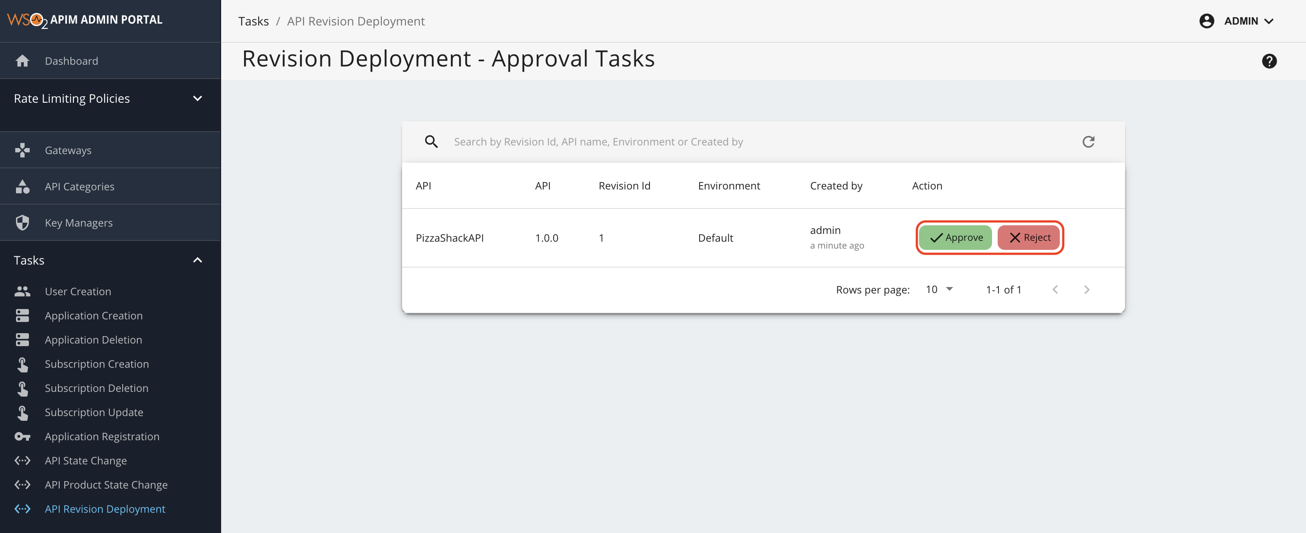Click the API Categories shapes icon
Image resolution: width=1306 pixels, height=533 pixels.
22,186
